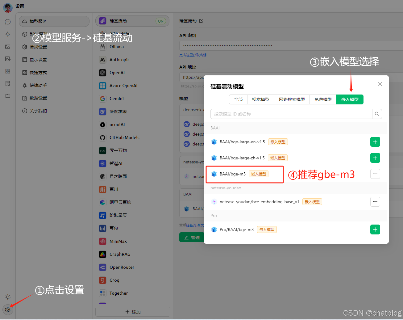The image size is (403, 320).
Task: Switch to the 视觉模型 tab
Action: click(261, 99)
